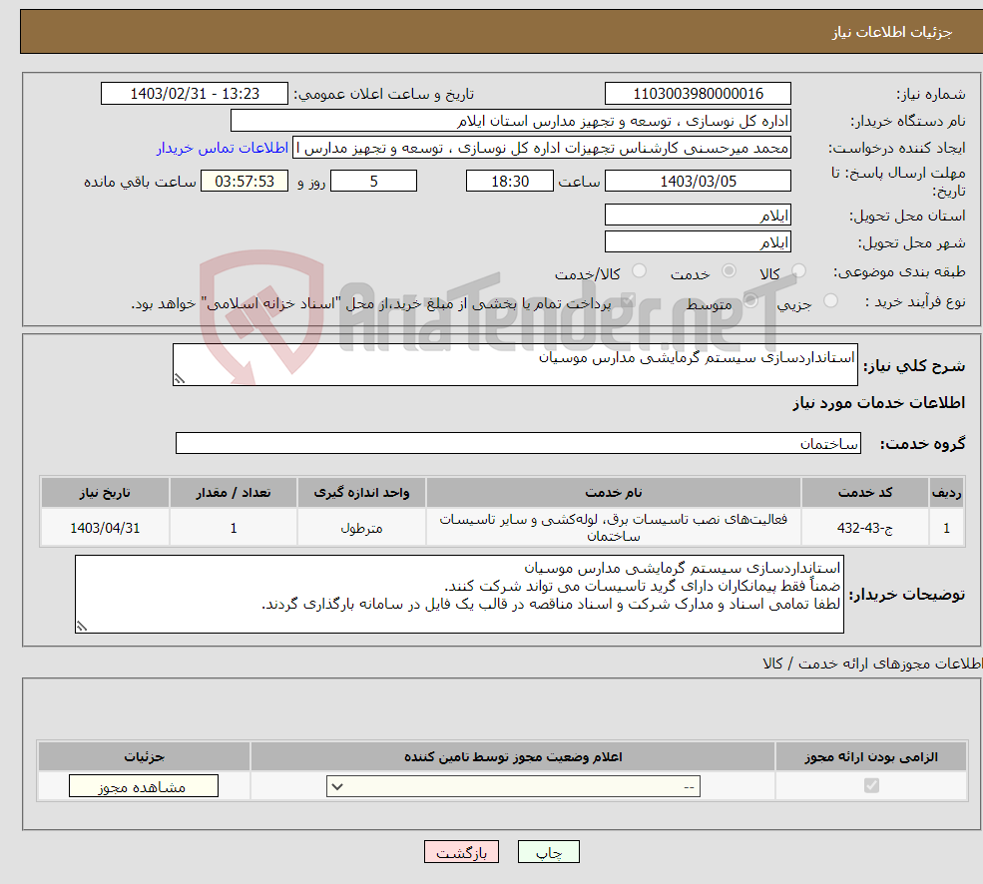Click the unit cell مترطول
983x884 pixels.
pos(361,528)
